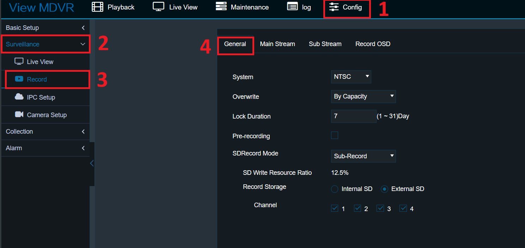Select the Internal SD radio button
Viewport: 525px width, 248px height.
click(335, 189)
